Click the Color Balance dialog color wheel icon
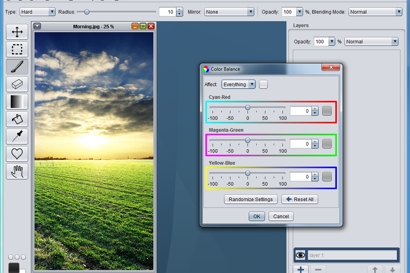410x273 pixels. point(206,69)
